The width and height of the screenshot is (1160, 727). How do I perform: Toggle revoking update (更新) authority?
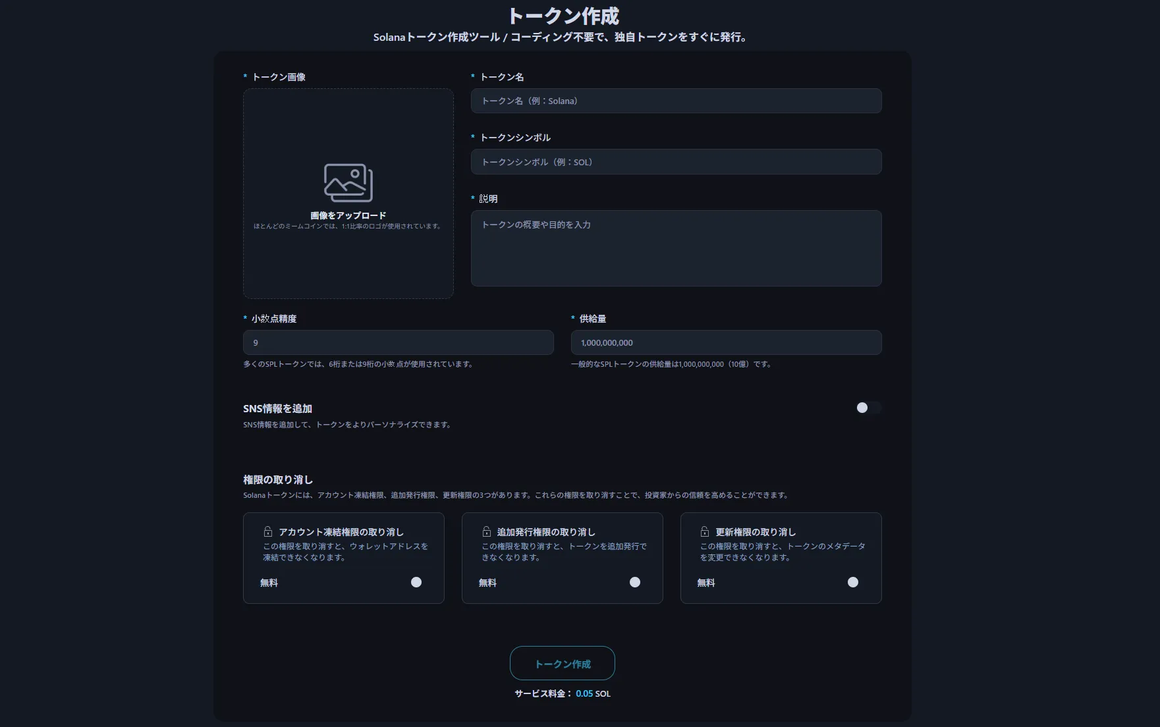853,582
